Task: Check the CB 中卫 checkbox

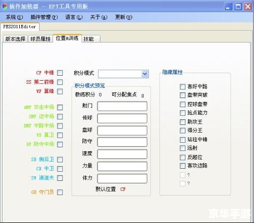Action: pyautogui.click(x=60, y=169)
